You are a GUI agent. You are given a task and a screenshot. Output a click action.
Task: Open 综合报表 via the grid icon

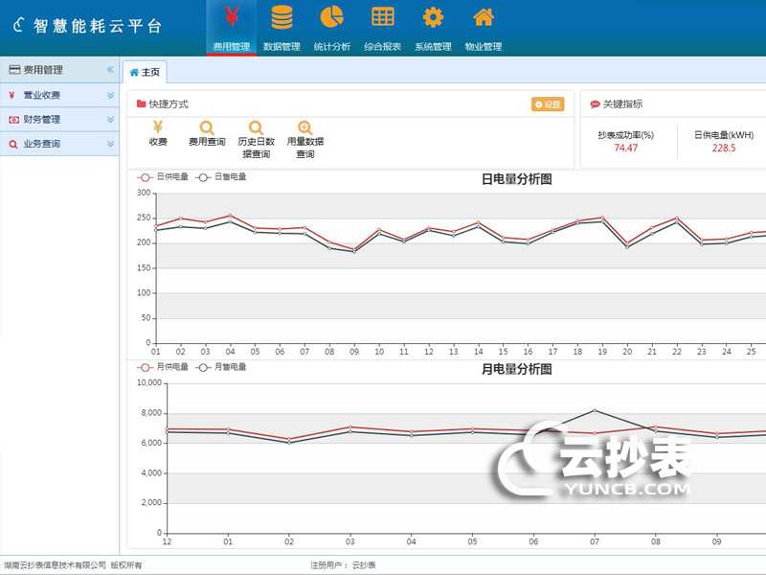point(383,26)
